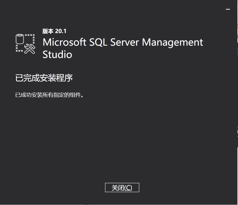Click the 关闭(C) button

[x=122, y=188]
